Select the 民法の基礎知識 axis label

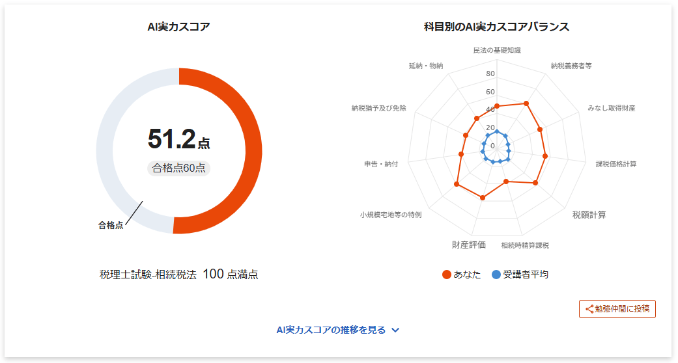pos(497,49)
